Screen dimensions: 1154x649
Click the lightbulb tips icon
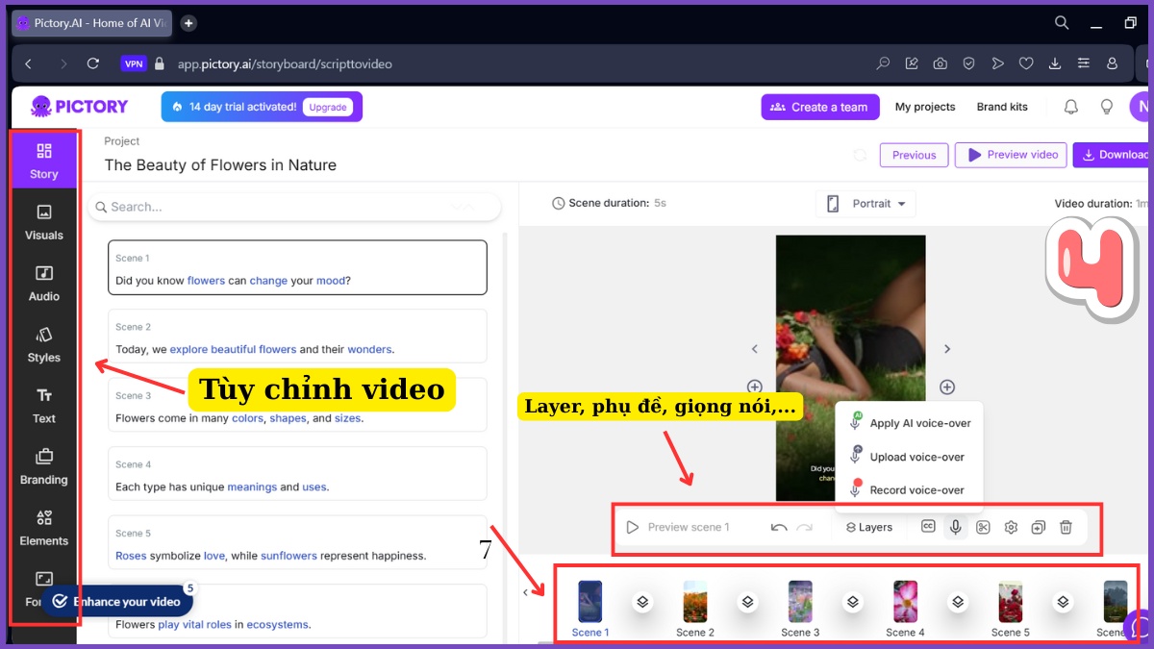[x=1107, y=107]
